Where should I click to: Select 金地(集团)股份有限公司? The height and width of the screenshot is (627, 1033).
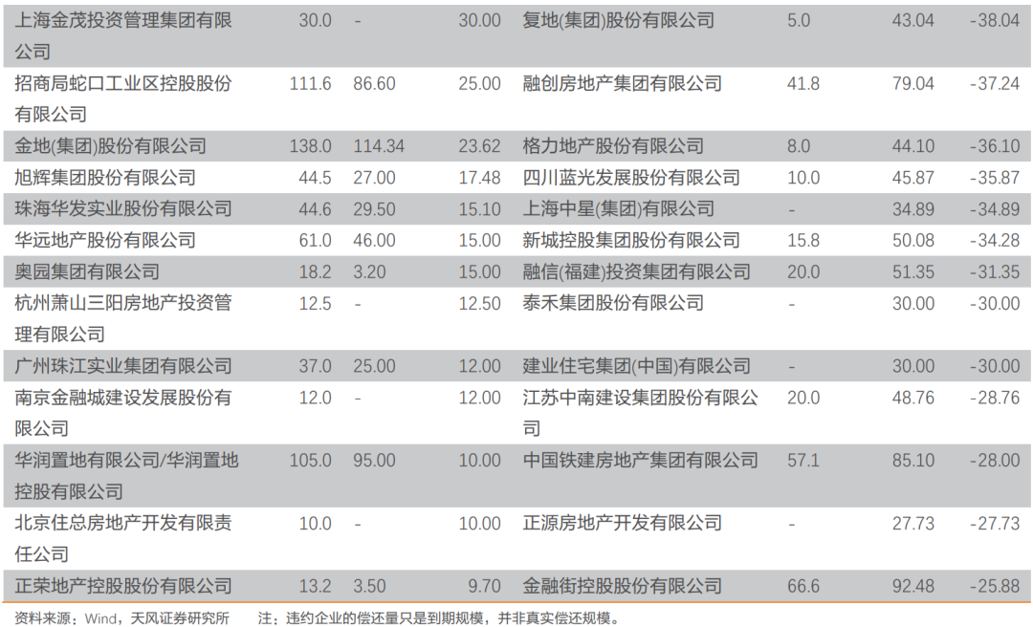111,146
